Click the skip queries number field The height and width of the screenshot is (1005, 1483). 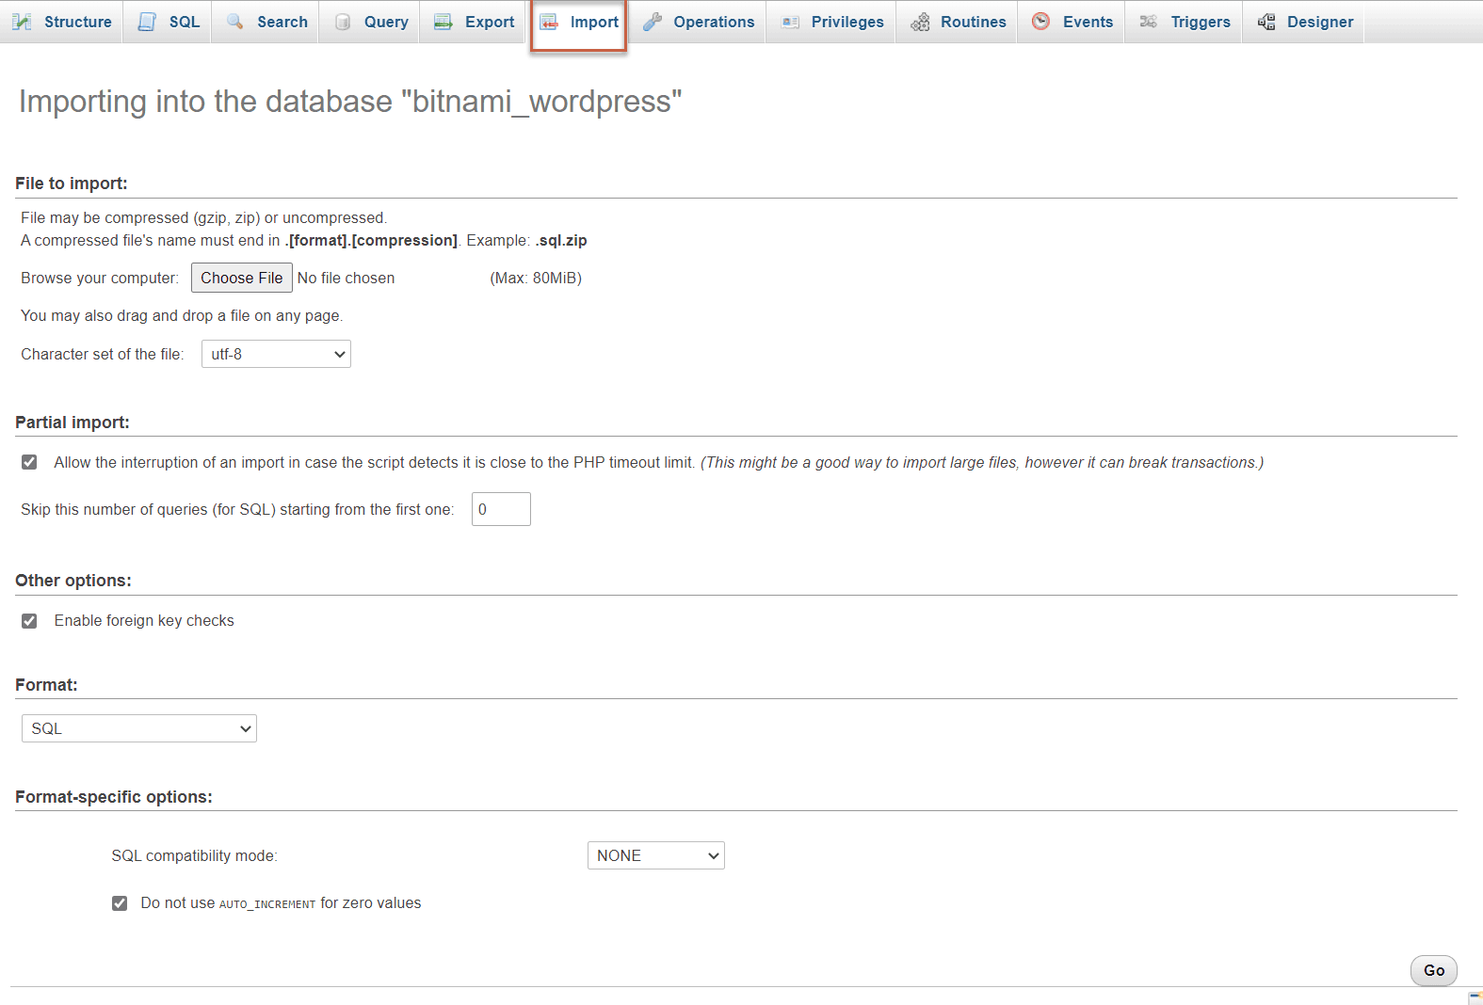pos(501,509)
